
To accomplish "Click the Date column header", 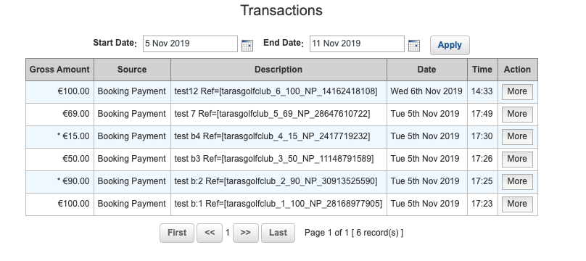I will [427, 70].
